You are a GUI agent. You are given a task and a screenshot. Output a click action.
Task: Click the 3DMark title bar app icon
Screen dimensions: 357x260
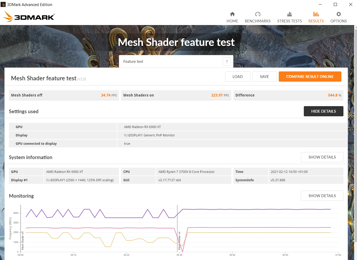3,4
